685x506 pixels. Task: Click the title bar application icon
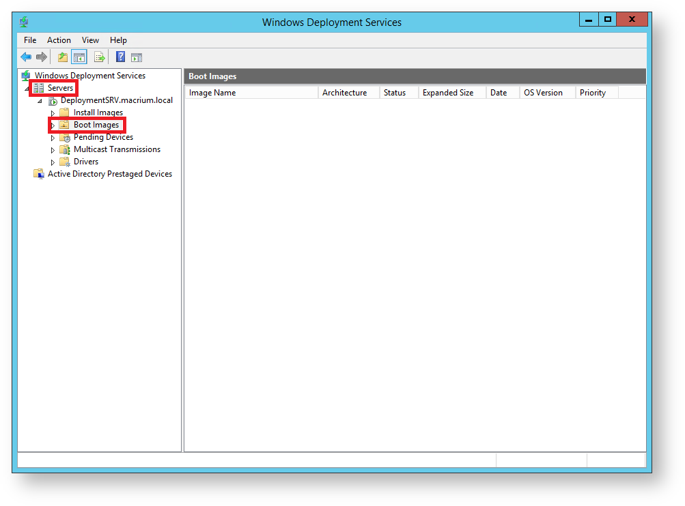point(24,21)
